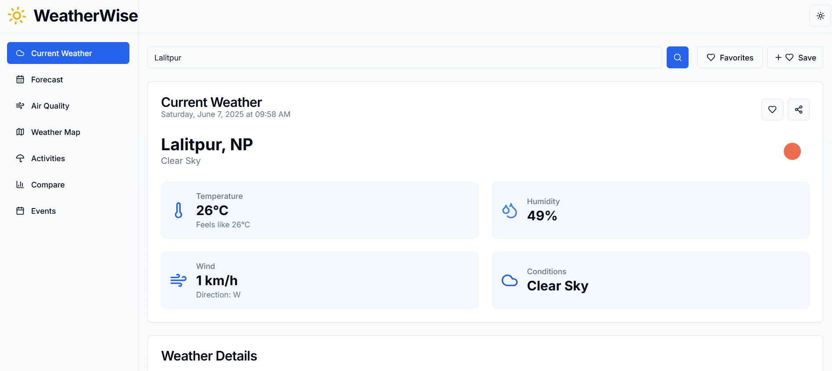Favorite Lalitpur using the heart toggle
832x371 pixels.
pos(772,109)
